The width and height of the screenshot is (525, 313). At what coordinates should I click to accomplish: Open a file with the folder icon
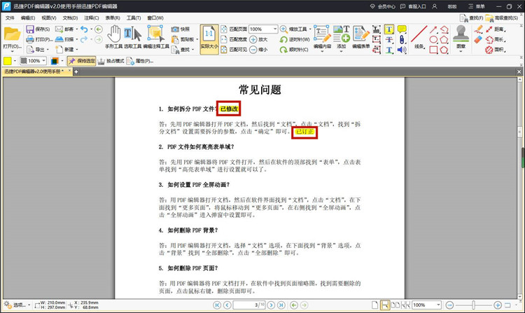tap(12, 34)
